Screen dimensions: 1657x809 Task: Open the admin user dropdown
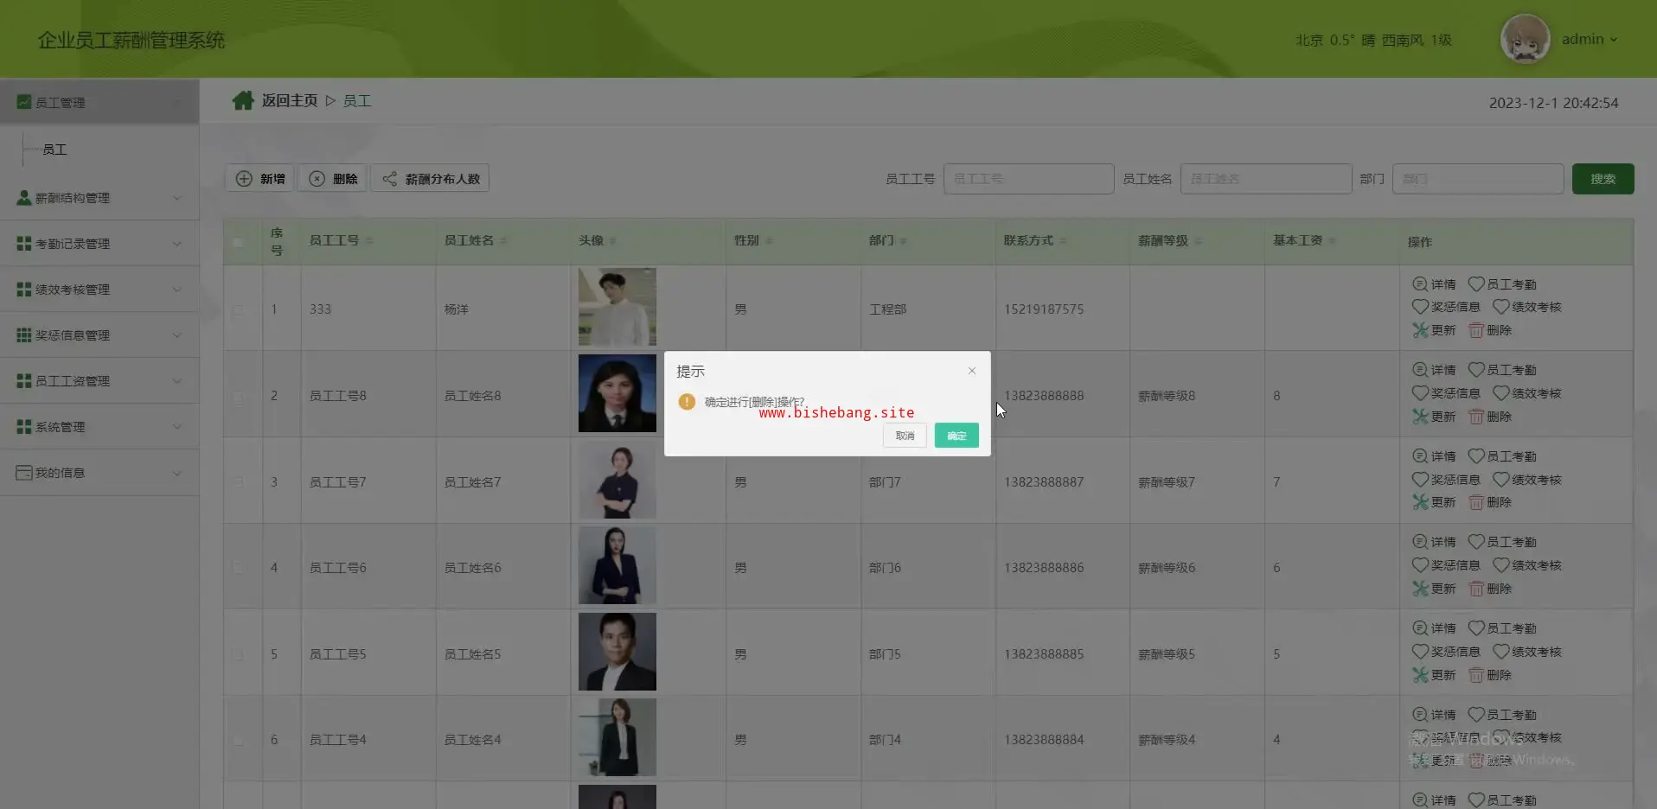(1590, 39)
